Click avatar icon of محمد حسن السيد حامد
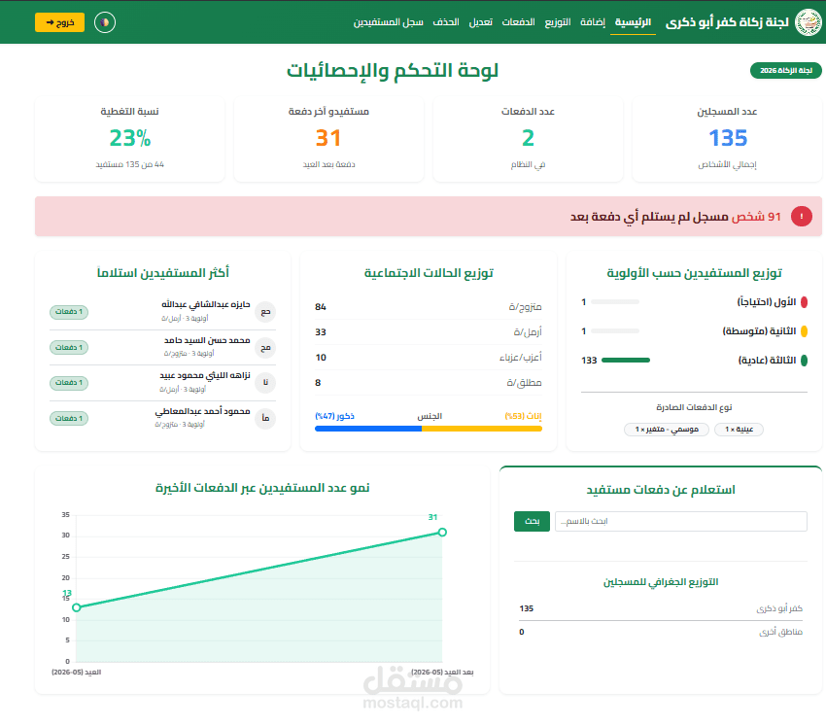This screenshot has height=726, width=826. tap(265, 348)
